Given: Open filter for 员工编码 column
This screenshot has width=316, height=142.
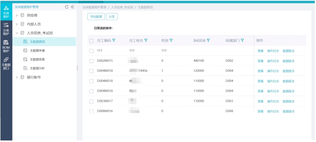Looking at the screenshot, I should click(114, 40).
